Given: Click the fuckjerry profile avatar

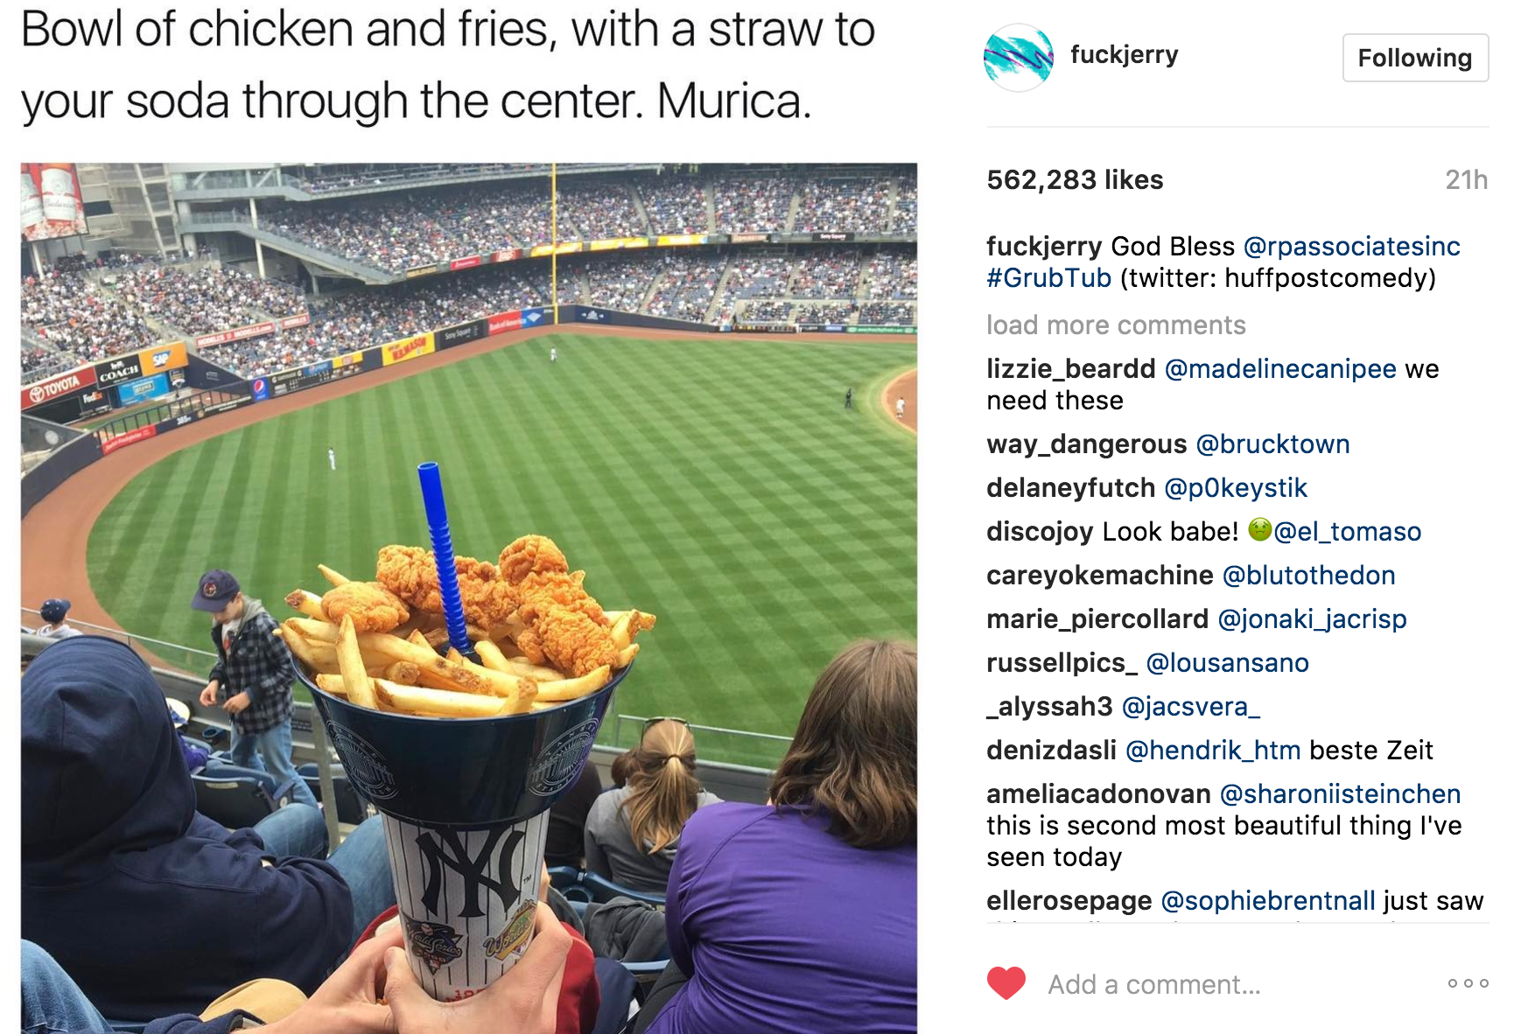Looking at the screenshot, I should (x=1018, y=58).
